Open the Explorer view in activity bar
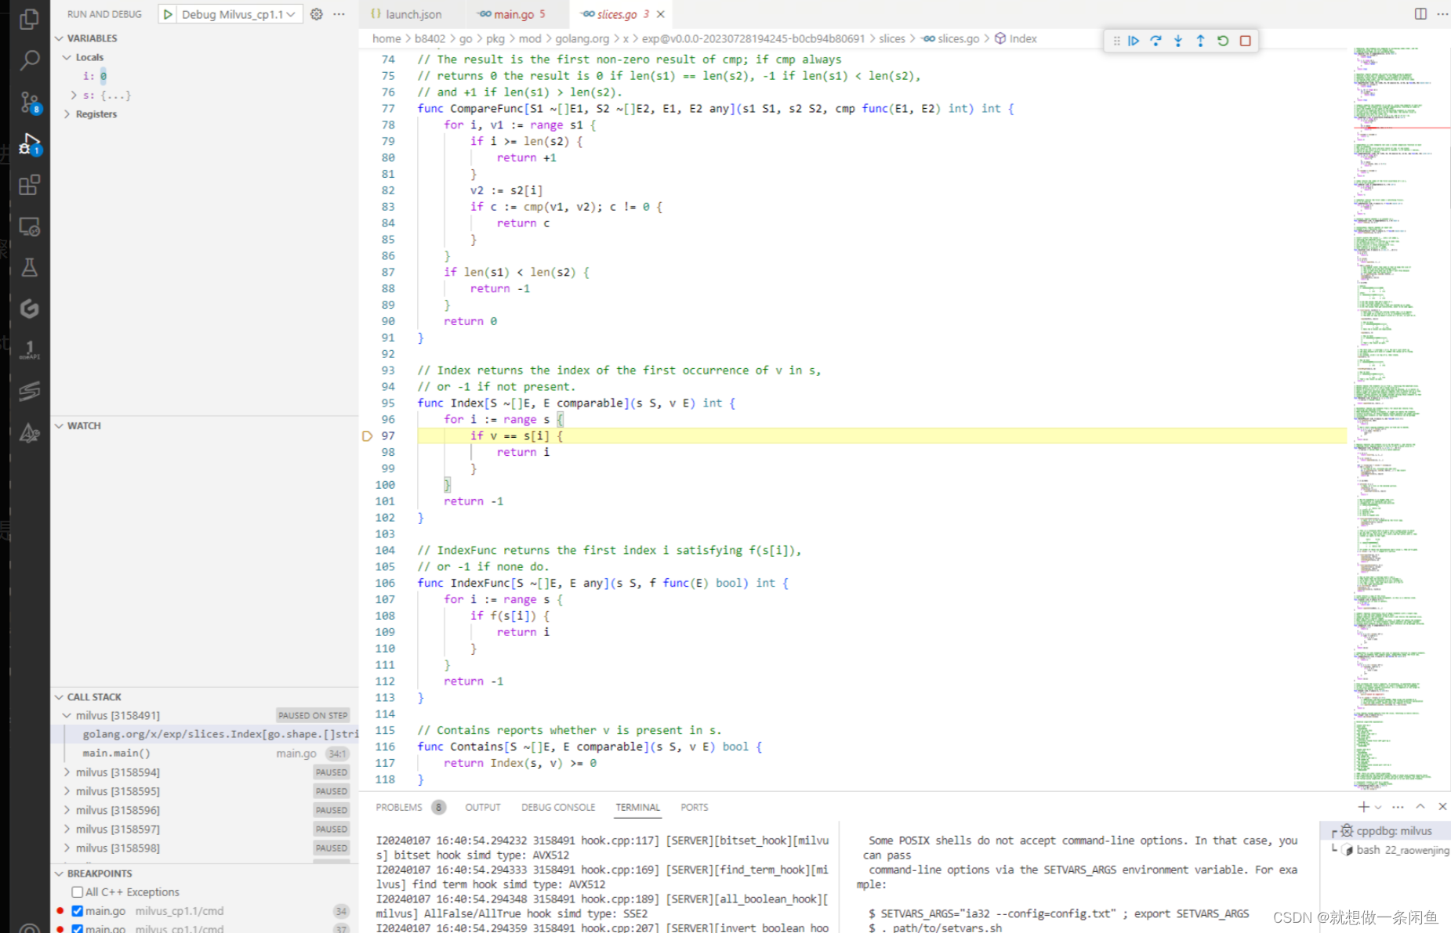Image resolution: width=1451 pixels, height=933 pixels. (x=29, y=19)
